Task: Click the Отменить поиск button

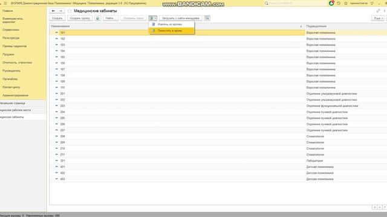Action: (134, 18)
